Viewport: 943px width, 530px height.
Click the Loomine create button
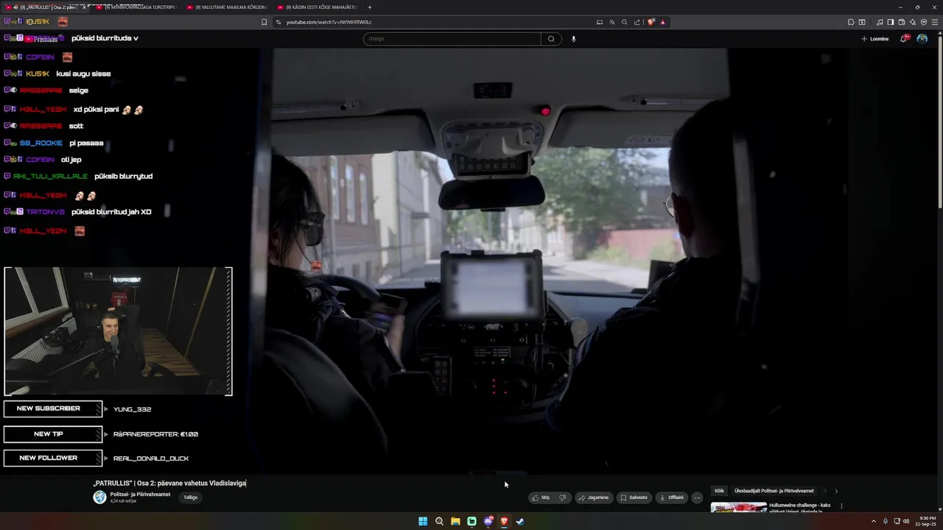click(875, 39)
